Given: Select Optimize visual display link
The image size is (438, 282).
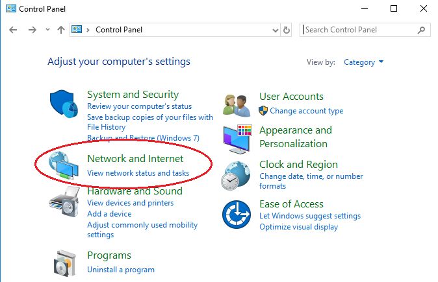Looking at the screenshot, I should point(299,227).
